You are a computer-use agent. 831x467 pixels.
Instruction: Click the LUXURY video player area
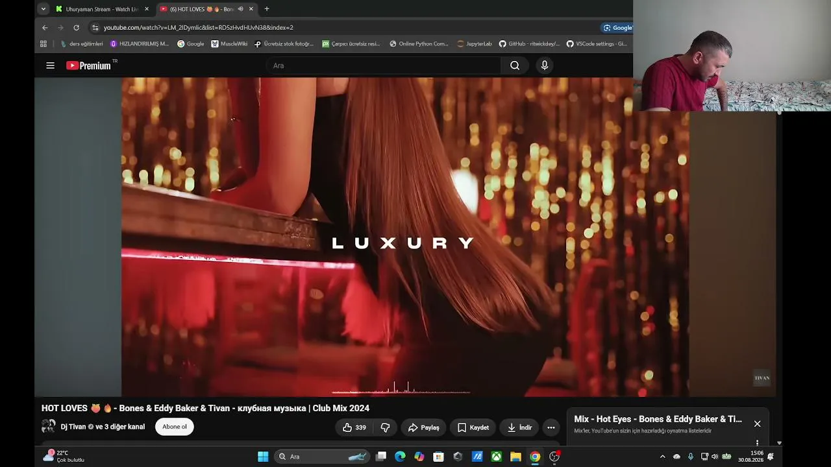(x=405, y=237)
